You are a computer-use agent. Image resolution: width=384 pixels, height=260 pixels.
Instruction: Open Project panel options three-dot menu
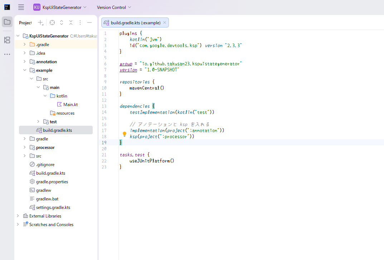pos(80,22)
